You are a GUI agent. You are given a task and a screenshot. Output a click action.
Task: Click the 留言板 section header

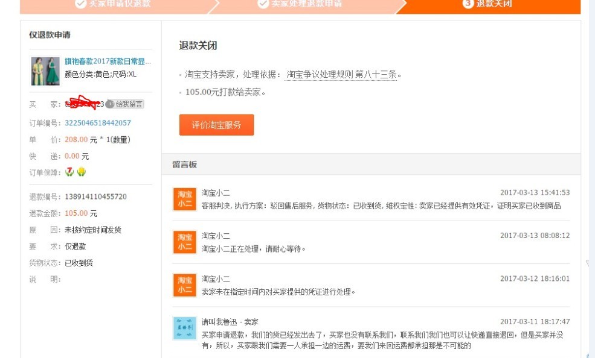(x=185, y=165)
